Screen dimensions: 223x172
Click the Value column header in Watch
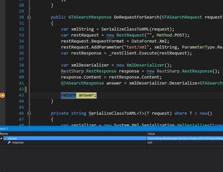(151, 134)
